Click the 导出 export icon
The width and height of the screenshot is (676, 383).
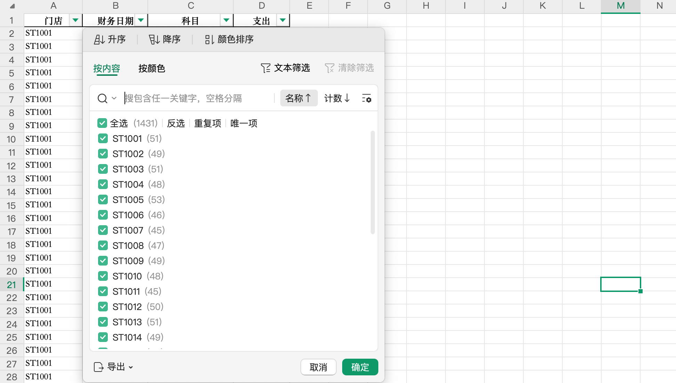98,367
